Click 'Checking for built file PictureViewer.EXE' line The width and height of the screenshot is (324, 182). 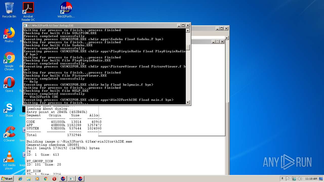tap(65, 76)
